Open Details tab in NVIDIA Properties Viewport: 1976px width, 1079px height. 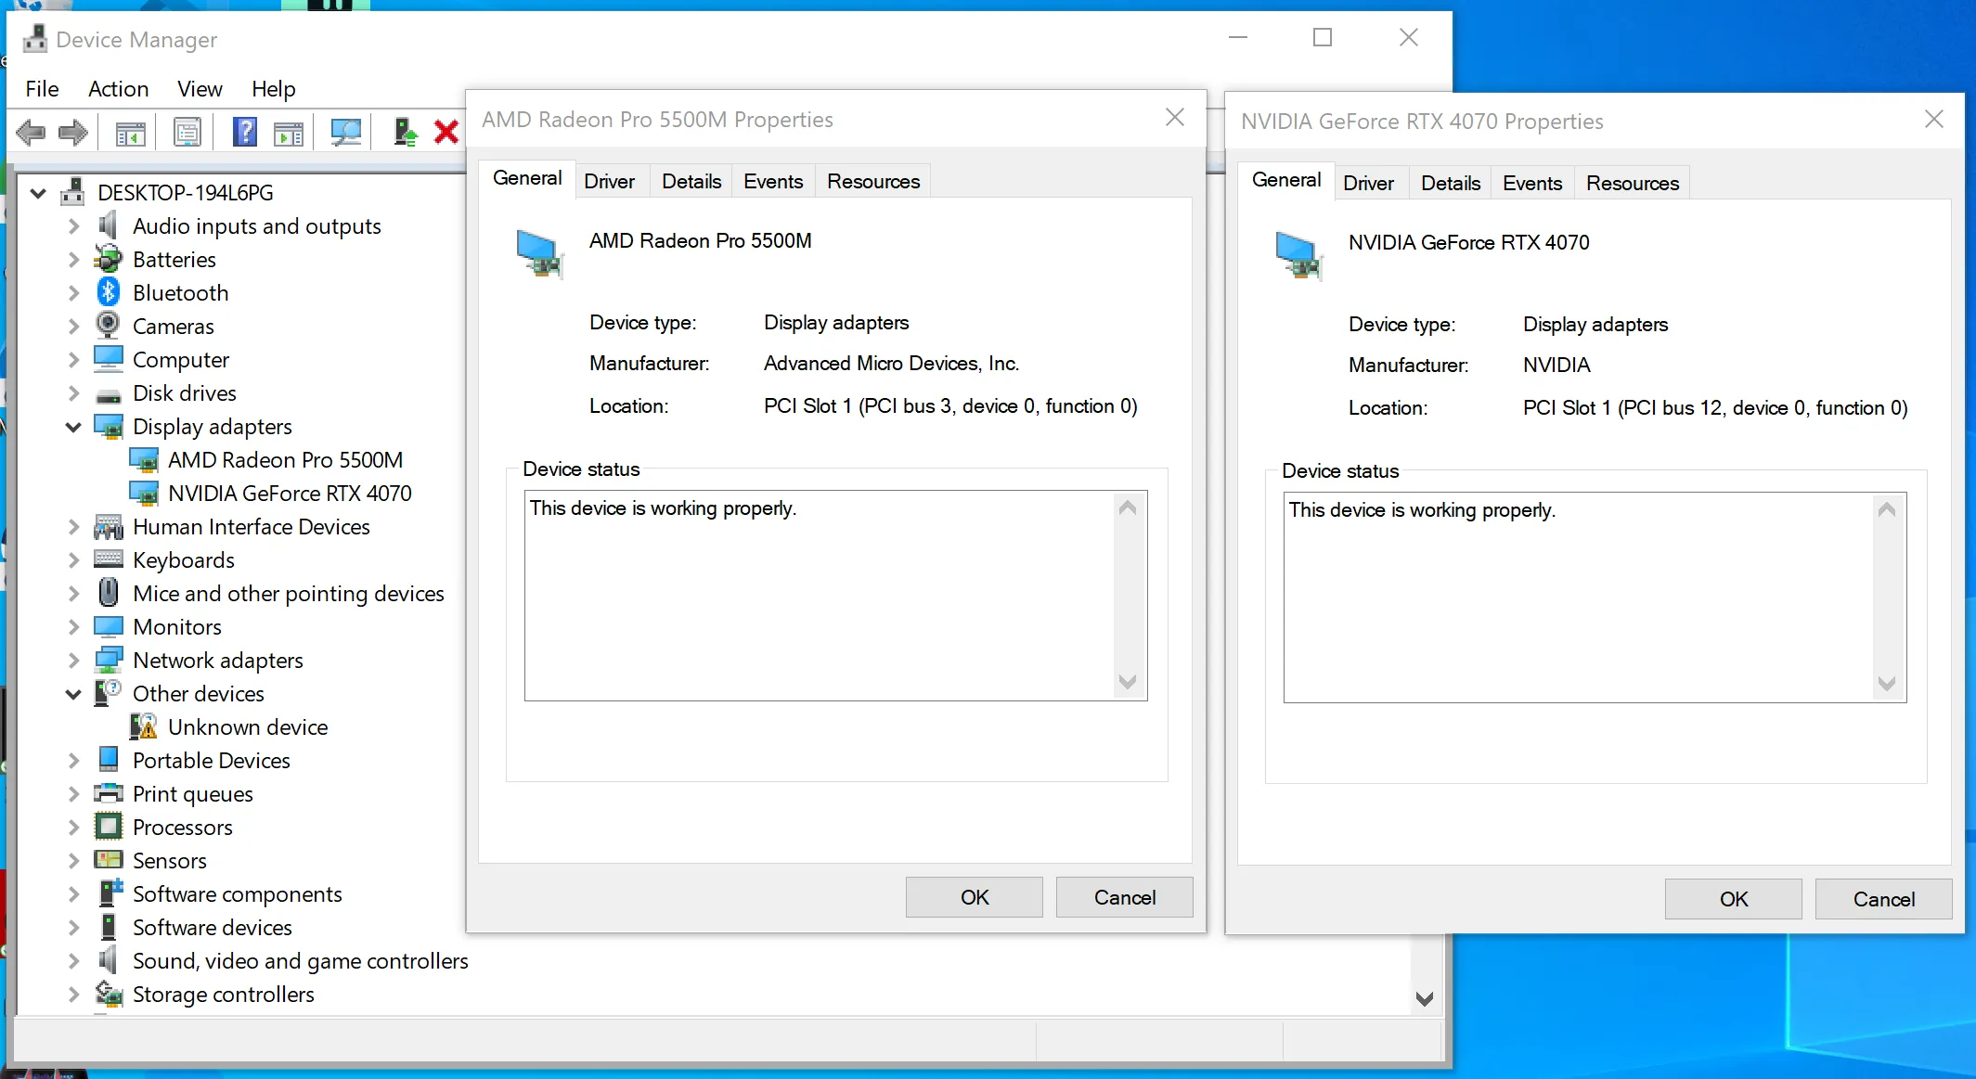[x=1451, y=184]
